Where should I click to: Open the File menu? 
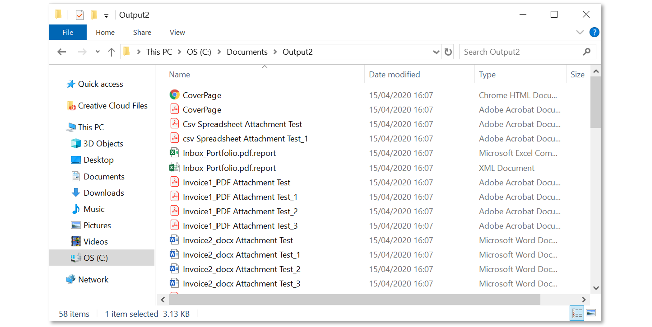coord(68,32)
